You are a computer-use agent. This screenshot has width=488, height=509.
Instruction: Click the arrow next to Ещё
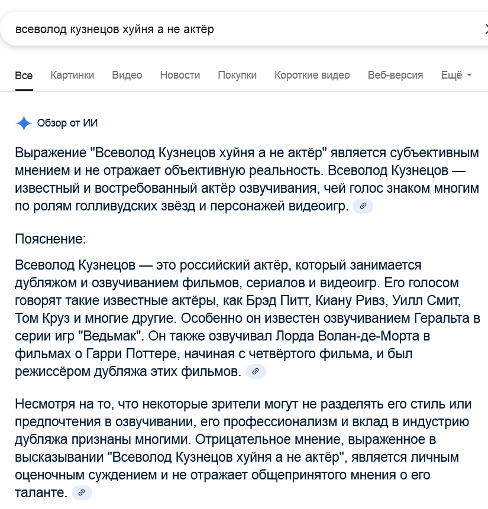469,75
